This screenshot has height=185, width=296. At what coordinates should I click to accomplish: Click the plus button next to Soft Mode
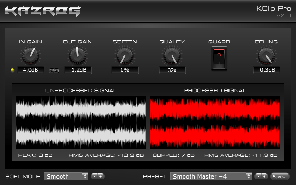[x=101, y=176]
